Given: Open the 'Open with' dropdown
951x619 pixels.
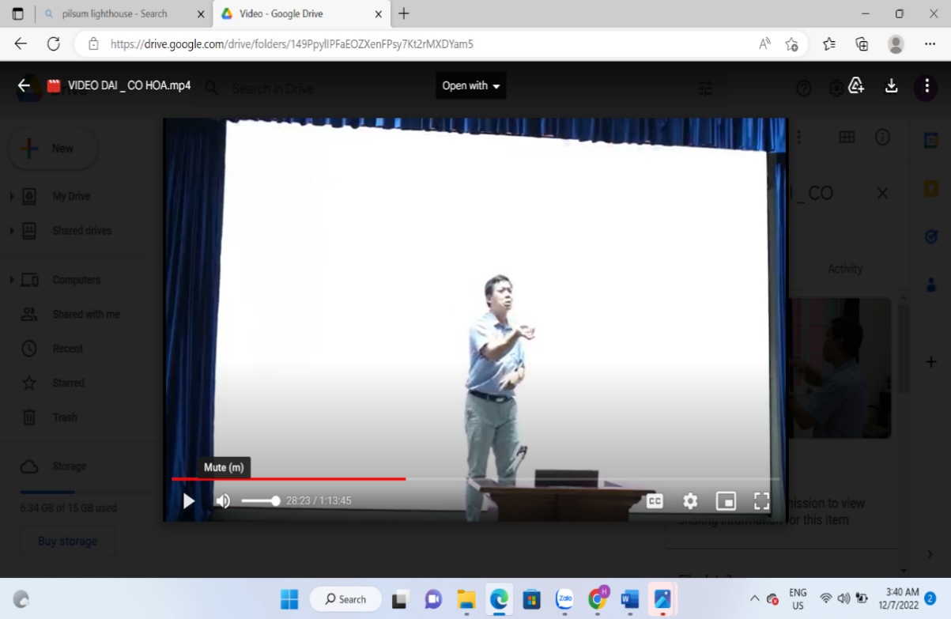Looking at the screenshot, I should 470,86.
